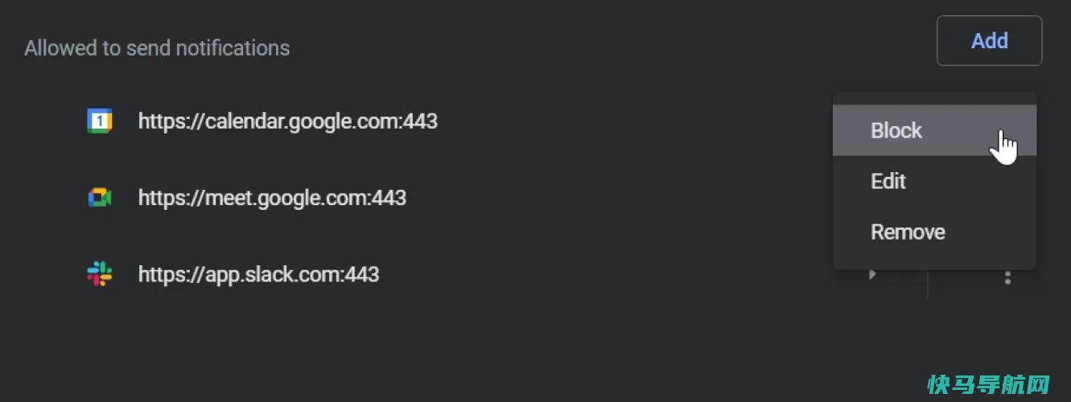Click the Google Meet camera icon
Screen dimensions: 1071x402
pos(100,198)
